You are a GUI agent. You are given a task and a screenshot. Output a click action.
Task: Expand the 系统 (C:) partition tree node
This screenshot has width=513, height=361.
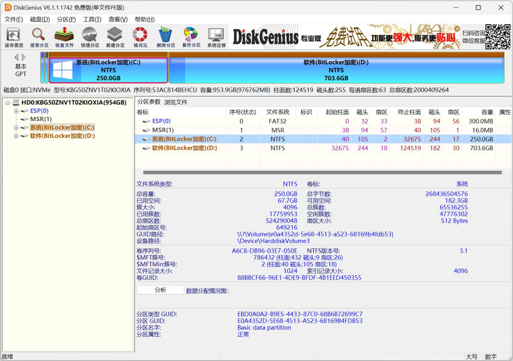coord(16,128)
